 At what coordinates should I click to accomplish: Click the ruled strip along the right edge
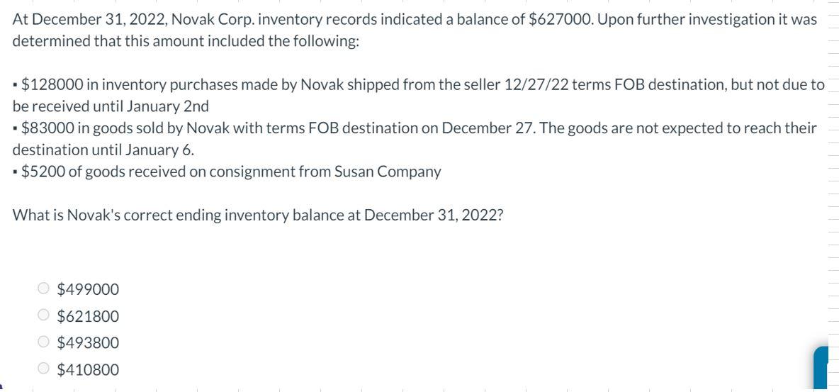click(x=831, y=177)
